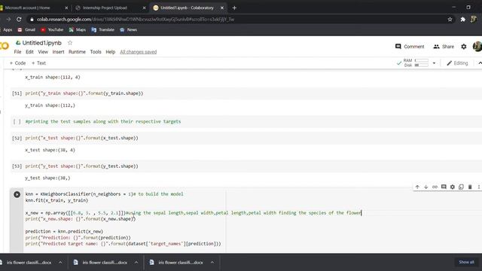Open Maps bookmark
This screenshot has height=271, width=482.
click(77, 30)
